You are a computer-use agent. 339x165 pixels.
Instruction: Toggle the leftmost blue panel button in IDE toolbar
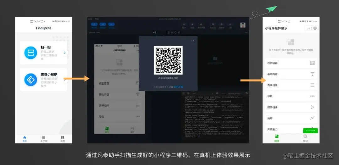pyautogui.click(x=94, y=25)
